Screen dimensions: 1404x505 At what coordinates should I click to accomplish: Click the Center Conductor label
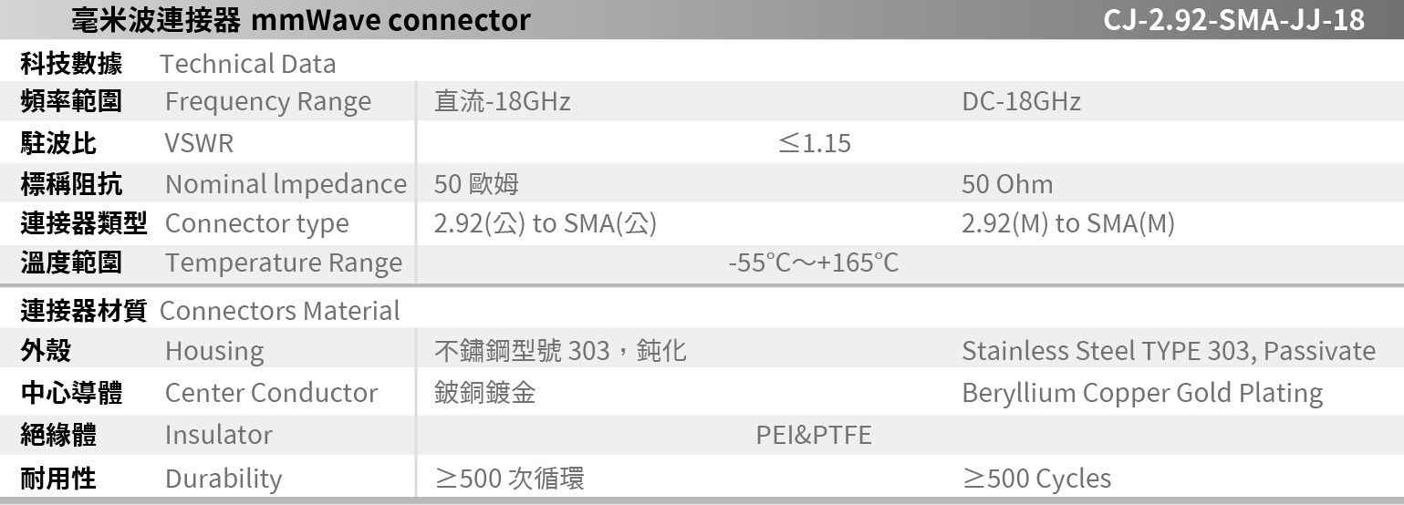click(271, 393)
